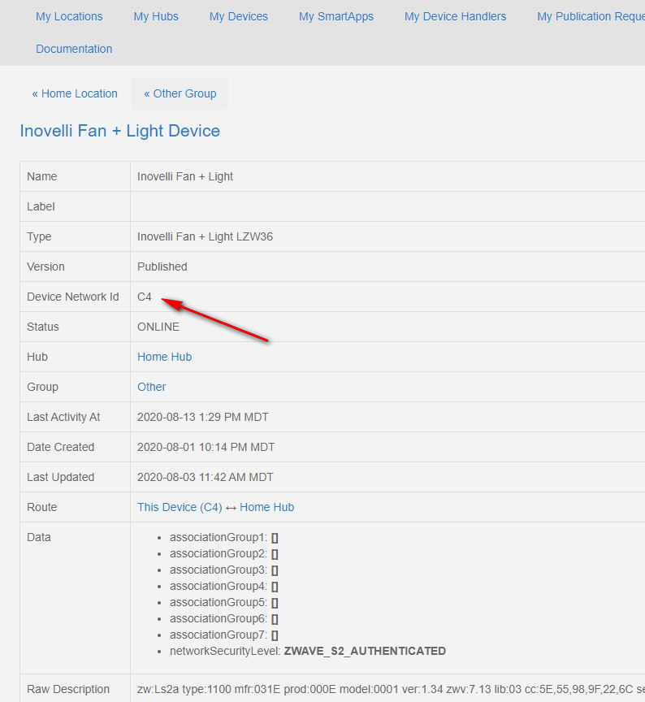Open the My Devices tab

(x=239, y=16)
